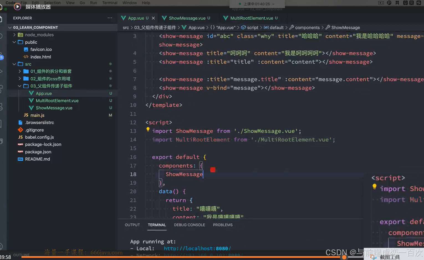Open the Window menu
The height and width of the screenshot is (260, 424).
click(x=130, y=3)
